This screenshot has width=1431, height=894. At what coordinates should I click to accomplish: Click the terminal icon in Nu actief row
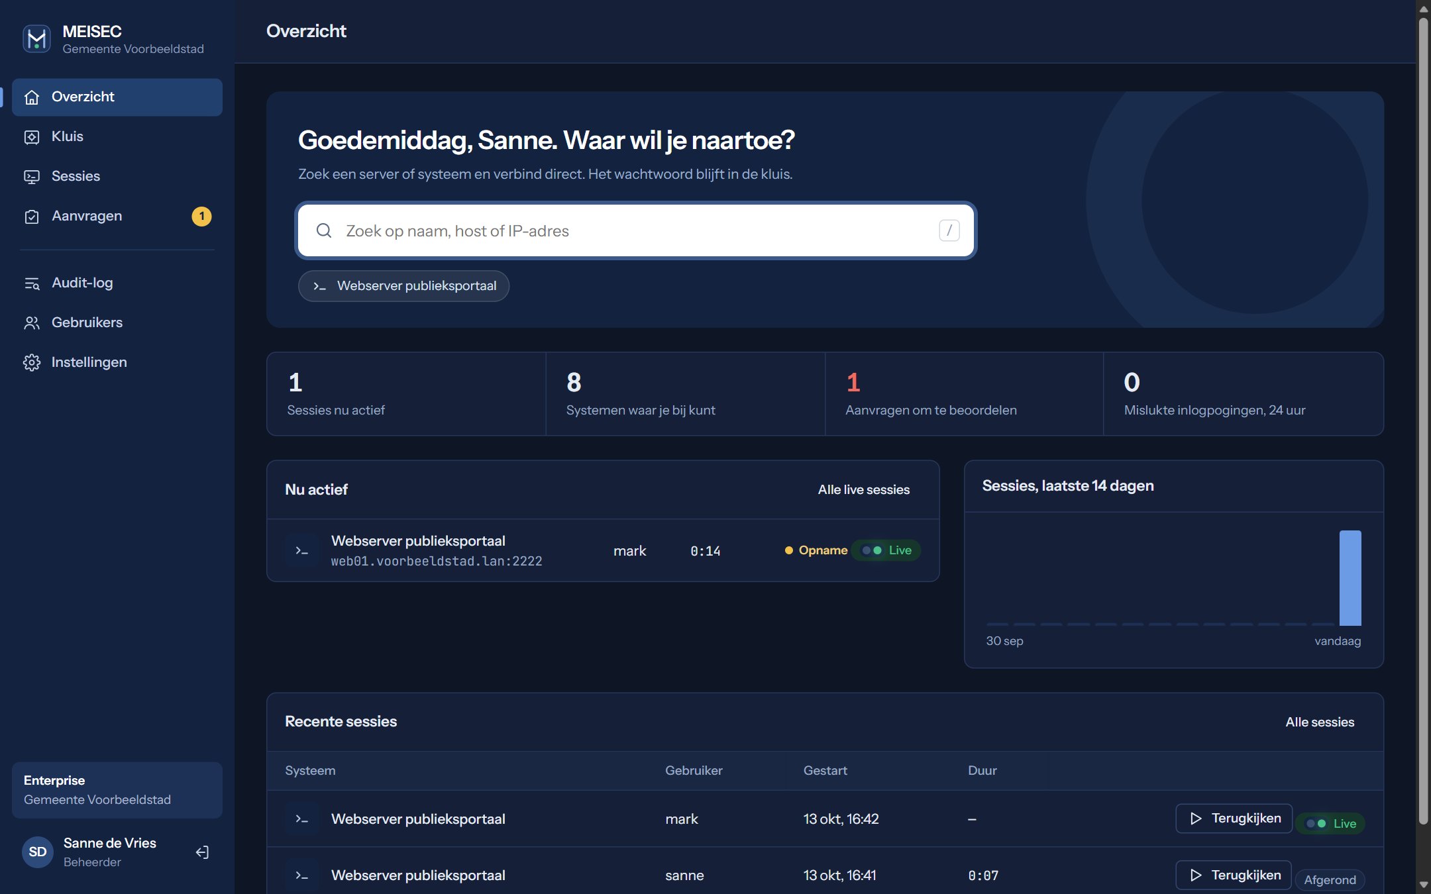[x=302, y=550]
